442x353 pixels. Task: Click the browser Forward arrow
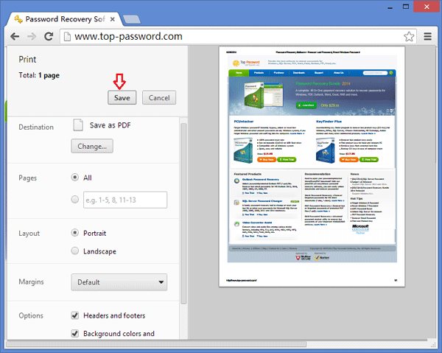click(x=32, y=35)
